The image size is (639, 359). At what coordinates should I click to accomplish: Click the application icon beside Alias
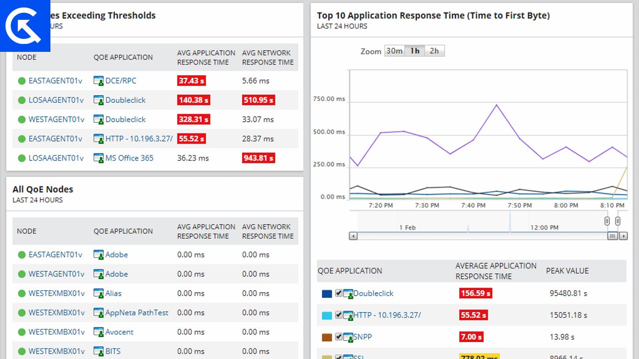point(98,294)
